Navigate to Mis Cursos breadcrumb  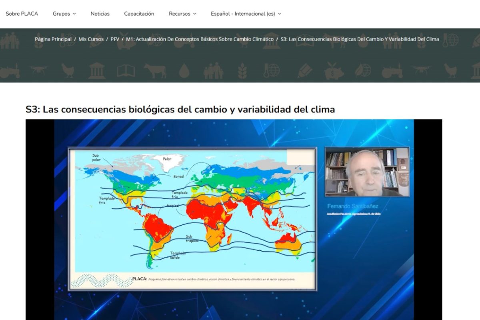pos(91,39)
